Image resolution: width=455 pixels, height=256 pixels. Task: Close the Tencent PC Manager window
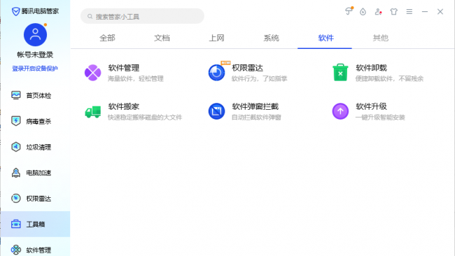pos(440,12)
